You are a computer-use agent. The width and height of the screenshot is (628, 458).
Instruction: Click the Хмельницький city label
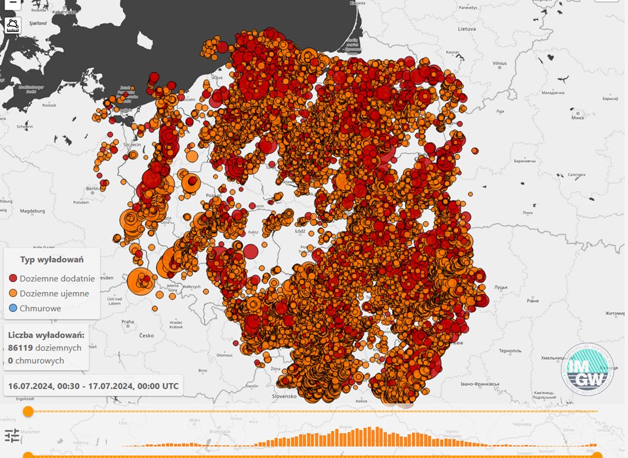click(x=557, y=358)
